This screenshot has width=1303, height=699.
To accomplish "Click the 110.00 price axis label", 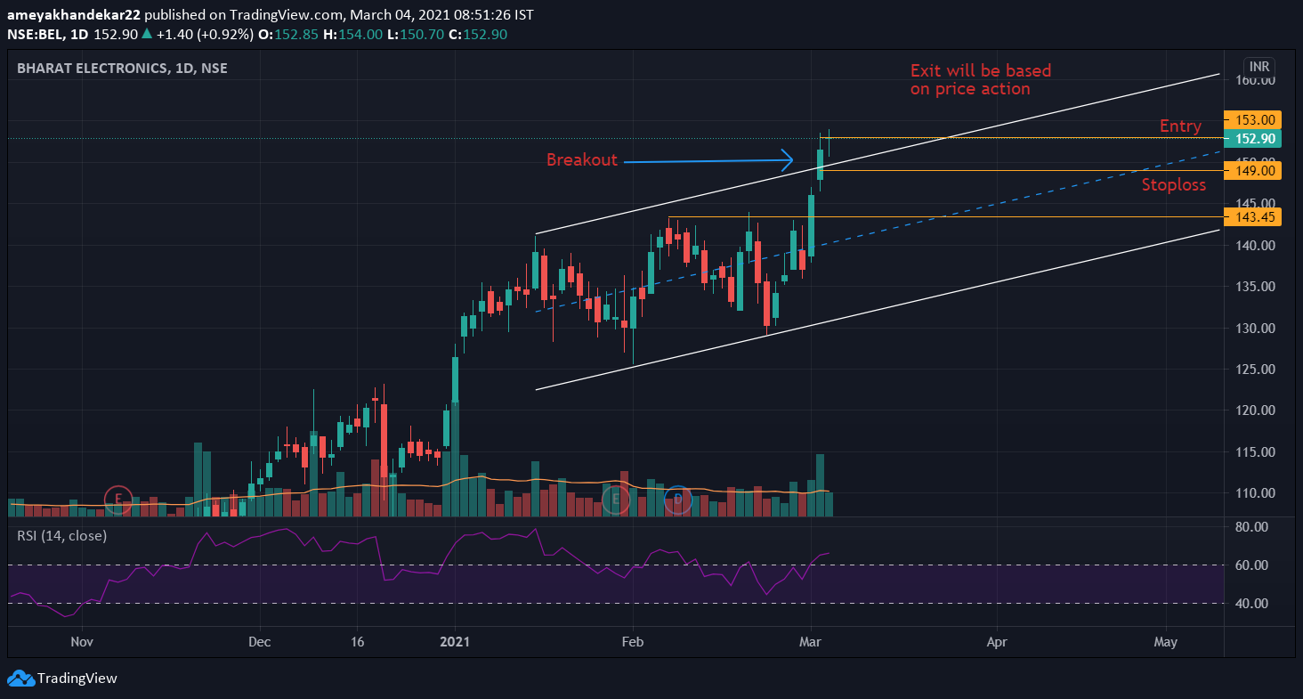I will pyautogui.click(x=1255, y=492).
